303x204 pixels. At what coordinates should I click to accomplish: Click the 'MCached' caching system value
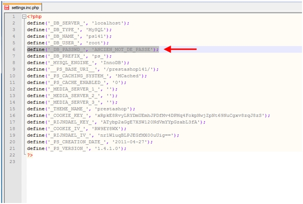point(128,76)
